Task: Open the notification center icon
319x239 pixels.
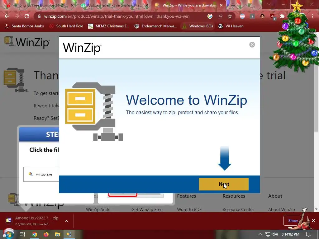Action: 309,234
